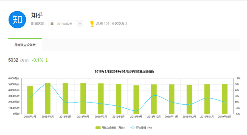This screenshot has height=135, width=247.
Task: Click the 总榜 102 ranking text
Action: tap(103, 24)
